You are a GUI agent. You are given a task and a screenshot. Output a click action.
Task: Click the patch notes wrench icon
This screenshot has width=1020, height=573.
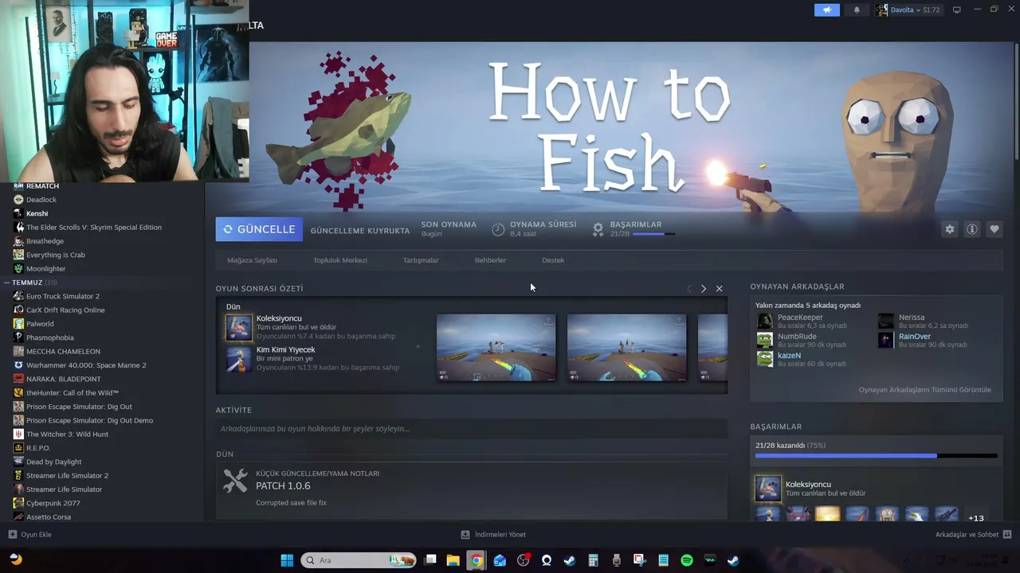point(235,481)
